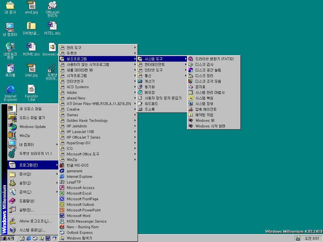This screenshot has height=242, width=323.
Task: Launch Microsoft Excel from programs menu
Action: (79, 193)
